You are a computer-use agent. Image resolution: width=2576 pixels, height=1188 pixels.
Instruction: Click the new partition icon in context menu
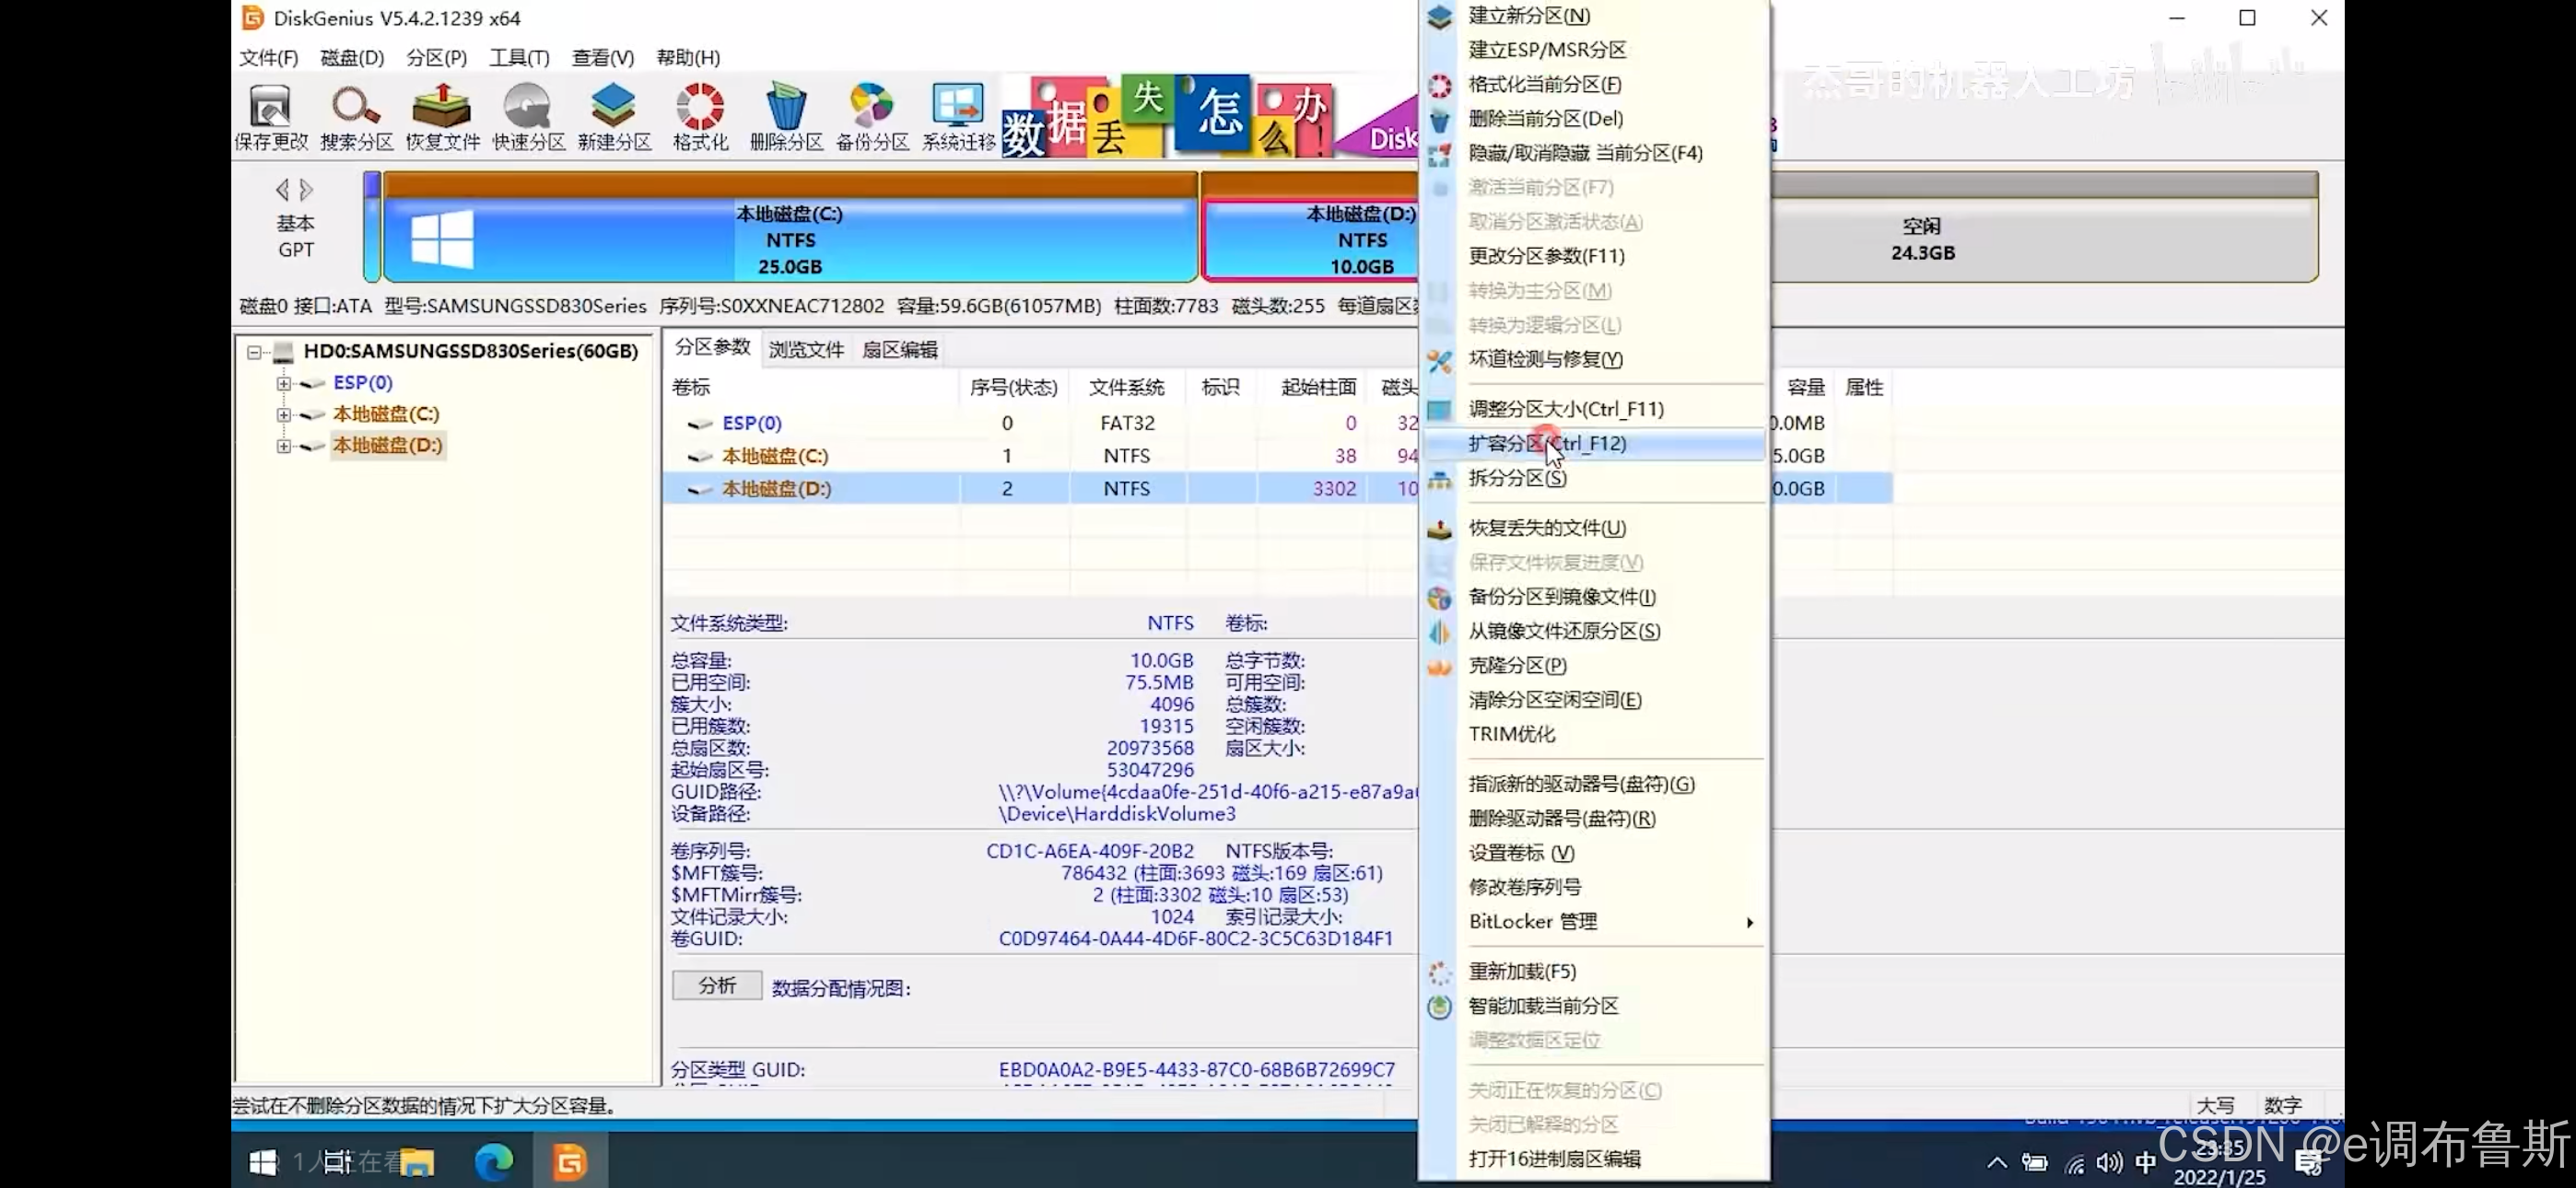(x=1439, y=17)
